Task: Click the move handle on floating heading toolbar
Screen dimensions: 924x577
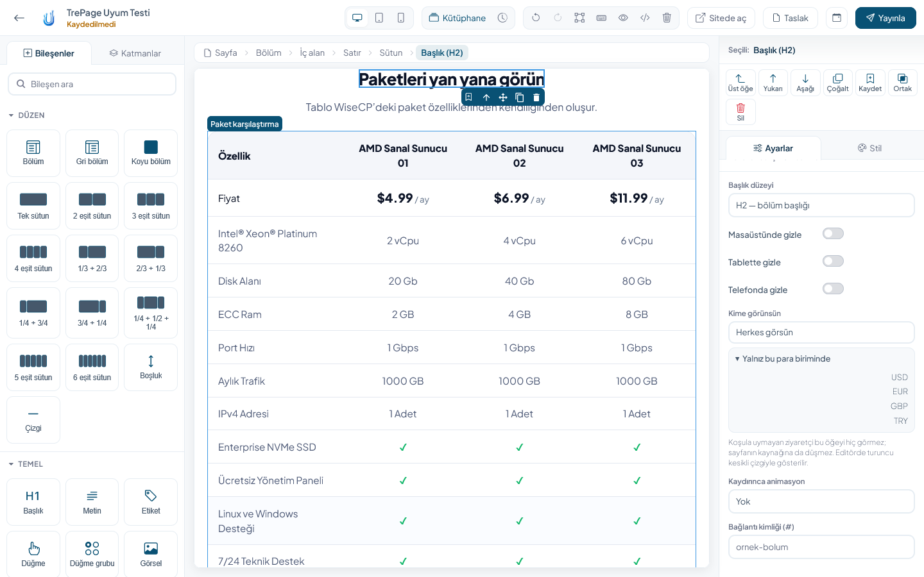Action: click(503, 97)
